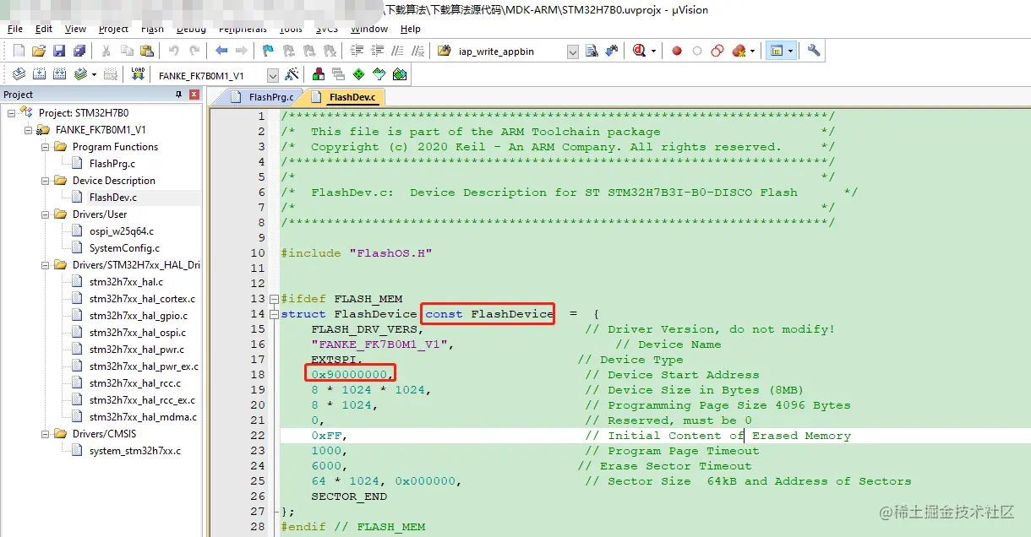Select ospi_w25q64.c in project tree
Viewport: 1031px width, 537px height.
[122, 231]
